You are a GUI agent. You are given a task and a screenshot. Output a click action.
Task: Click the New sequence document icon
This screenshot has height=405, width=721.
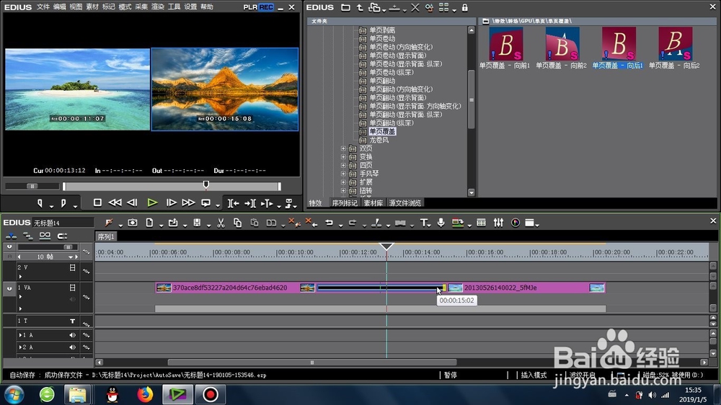[x=149, y=223]
